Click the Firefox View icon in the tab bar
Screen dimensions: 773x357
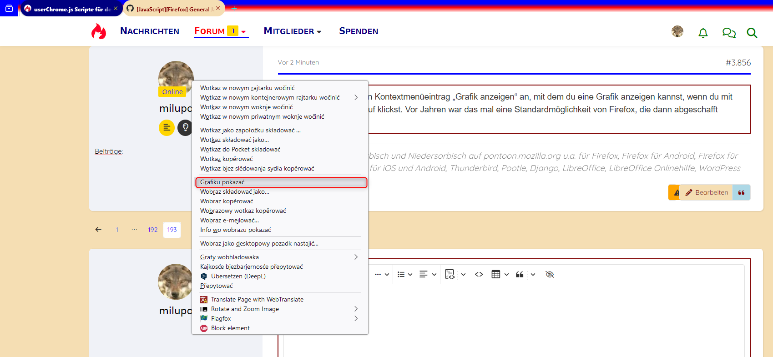(x=9, y=8)
